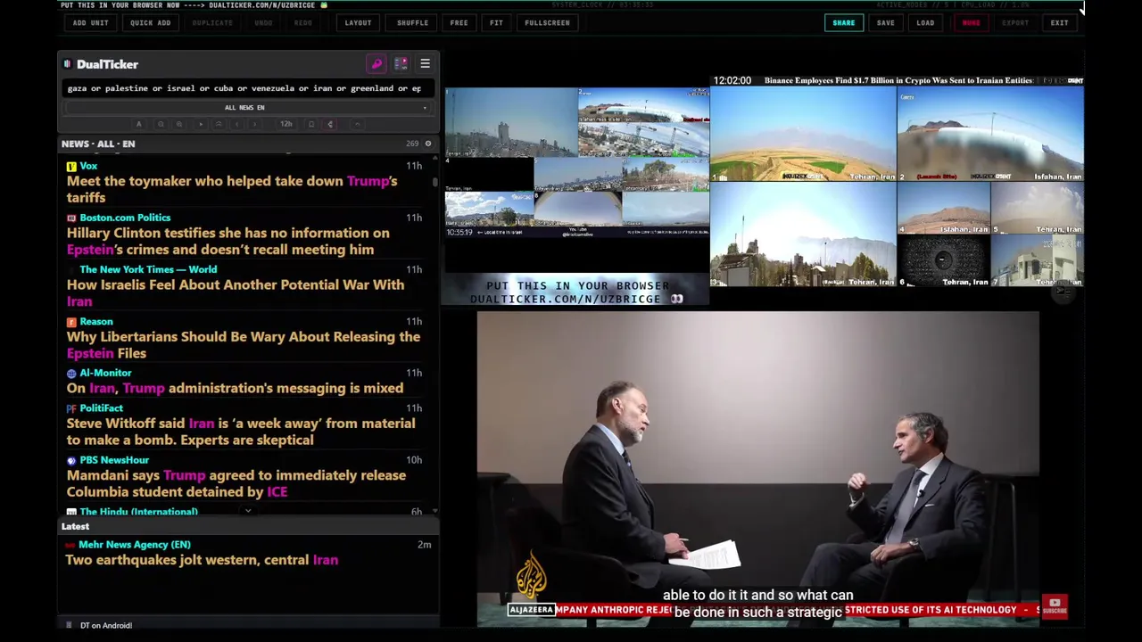Enter FULLSCREEN mode
Viewport: 1142px width, 642px height.
[x=547, y=23]
